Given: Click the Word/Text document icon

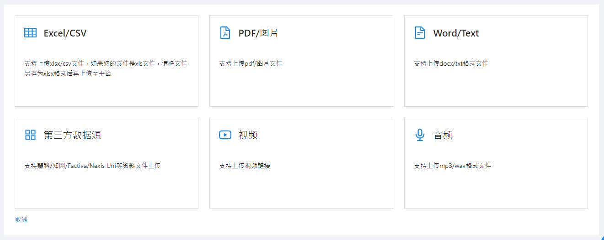Looking at the screenshot, I should coord(420,33).
